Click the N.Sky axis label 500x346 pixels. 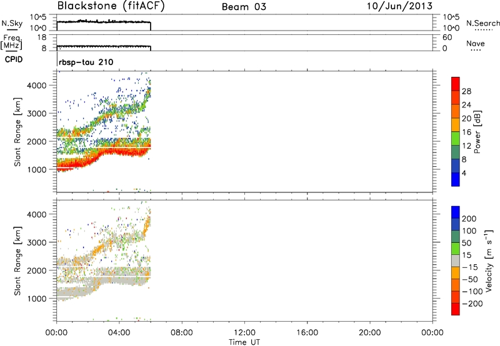click(12, 23)
